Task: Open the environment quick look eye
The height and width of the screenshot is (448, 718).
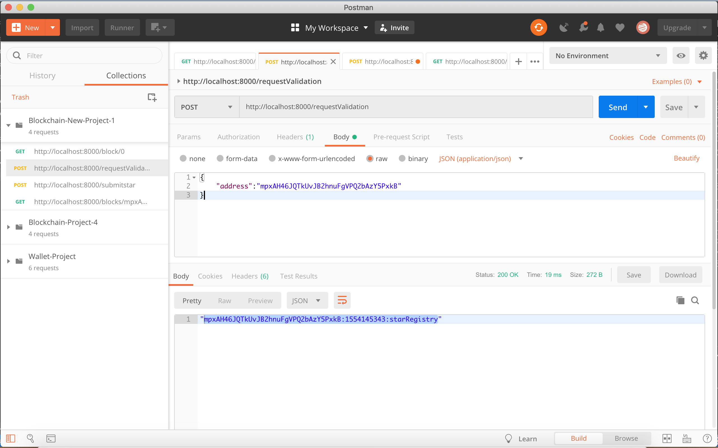Action: click(x=681, y=56)
